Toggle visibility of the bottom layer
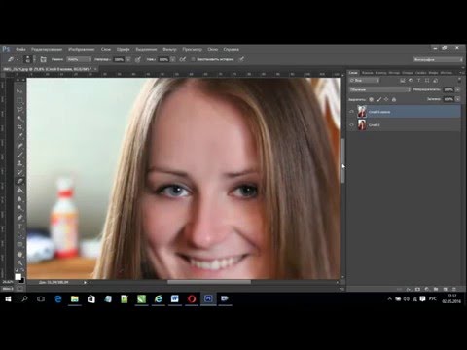467x350 pixels. point(351,124)
